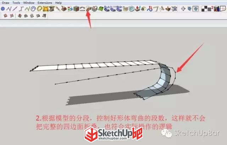Click the Skin toolbar icon
Viewport: 227px width, 145px height.
point(119,9)
